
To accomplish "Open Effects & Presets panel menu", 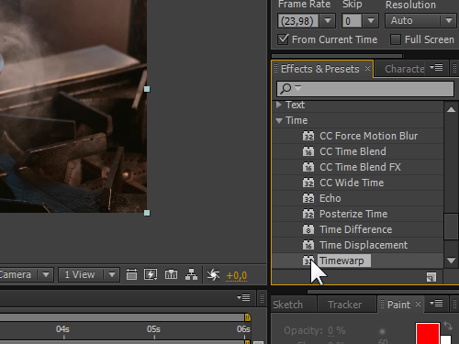I will tap(436, 67).
